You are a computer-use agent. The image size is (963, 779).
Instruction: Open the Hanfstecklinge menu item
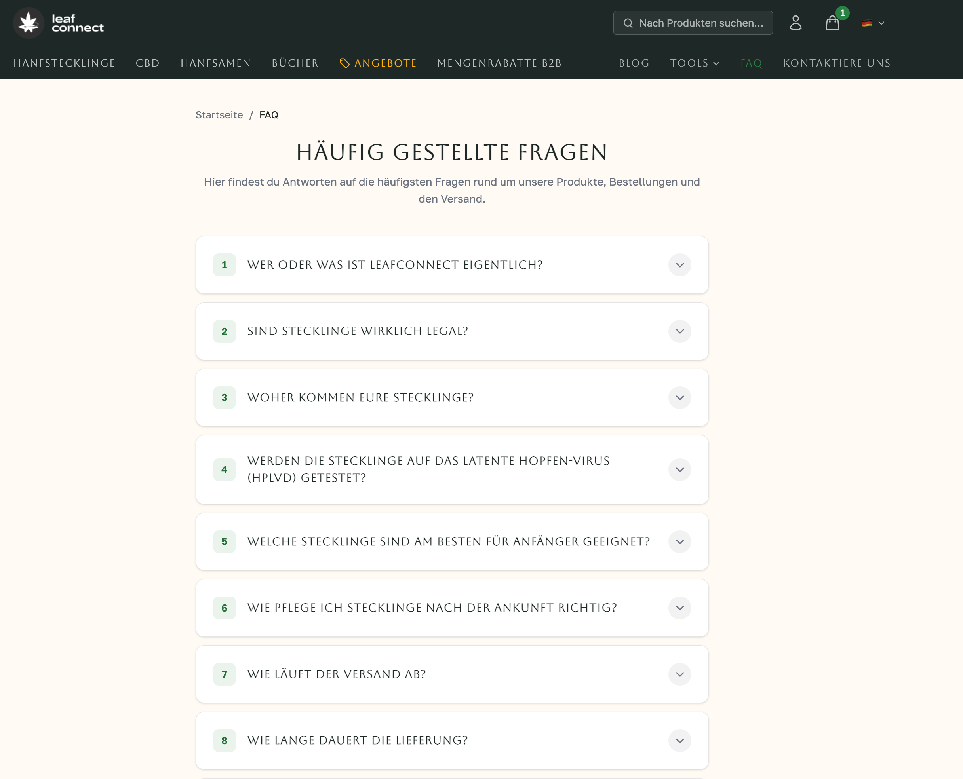(64, 63)
